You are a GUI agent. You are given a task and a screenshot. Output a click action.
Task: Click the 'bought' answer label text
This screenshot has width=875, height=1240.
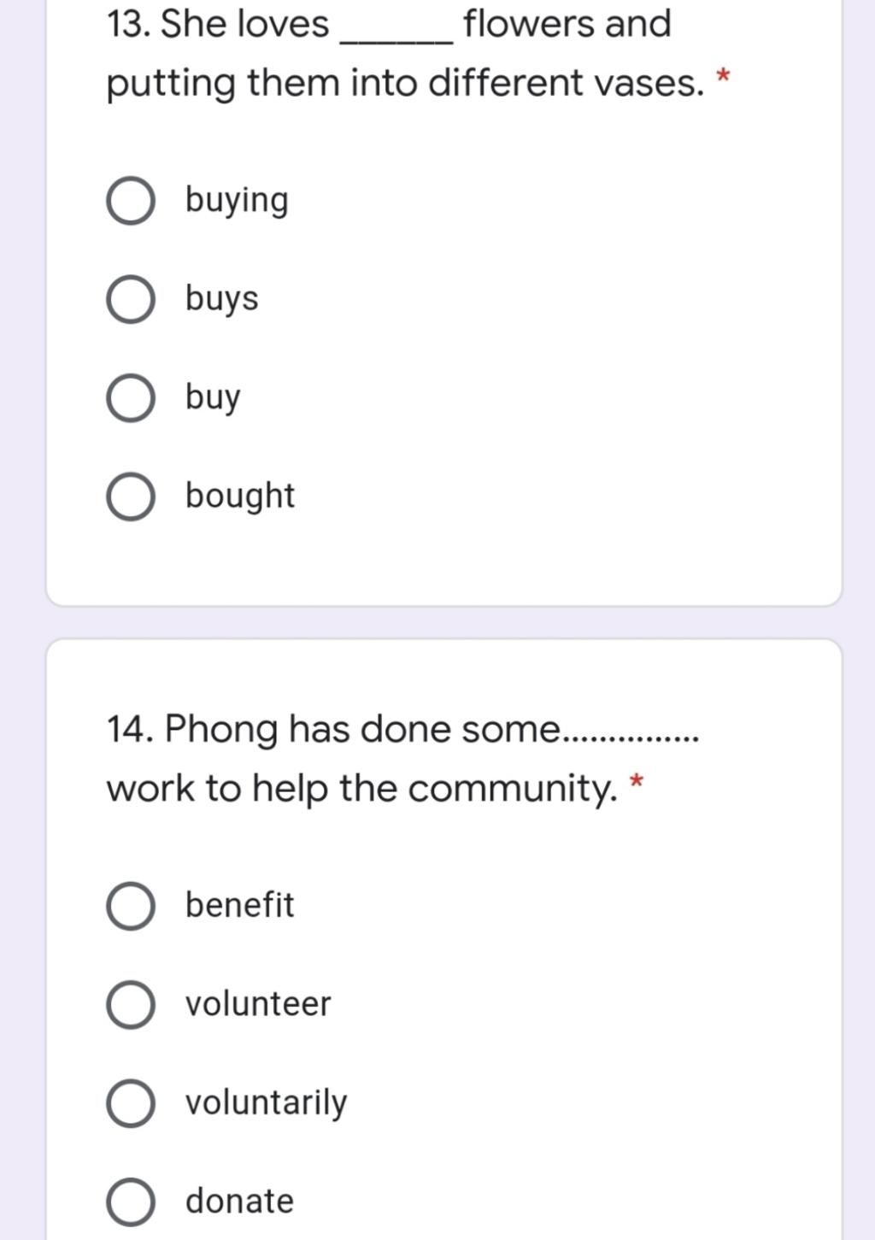240,496
